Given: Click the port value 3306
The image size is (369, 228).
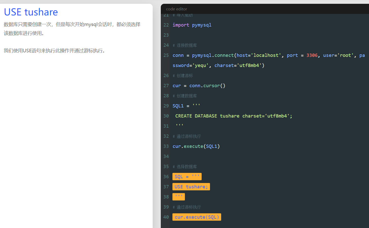Looking at the screenshot, I should 312,55.
